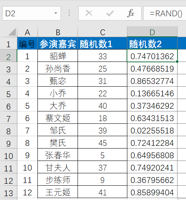Select cell with value 40
Screen dimensions: 186x200
click(x=103, y=105)
